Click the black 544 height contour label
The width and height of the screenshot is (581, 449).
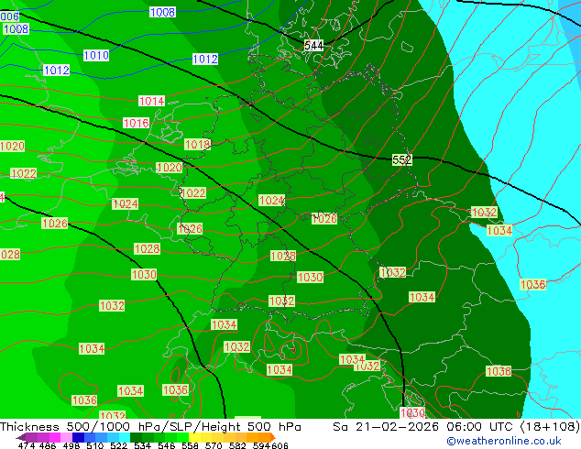point(313,46)
